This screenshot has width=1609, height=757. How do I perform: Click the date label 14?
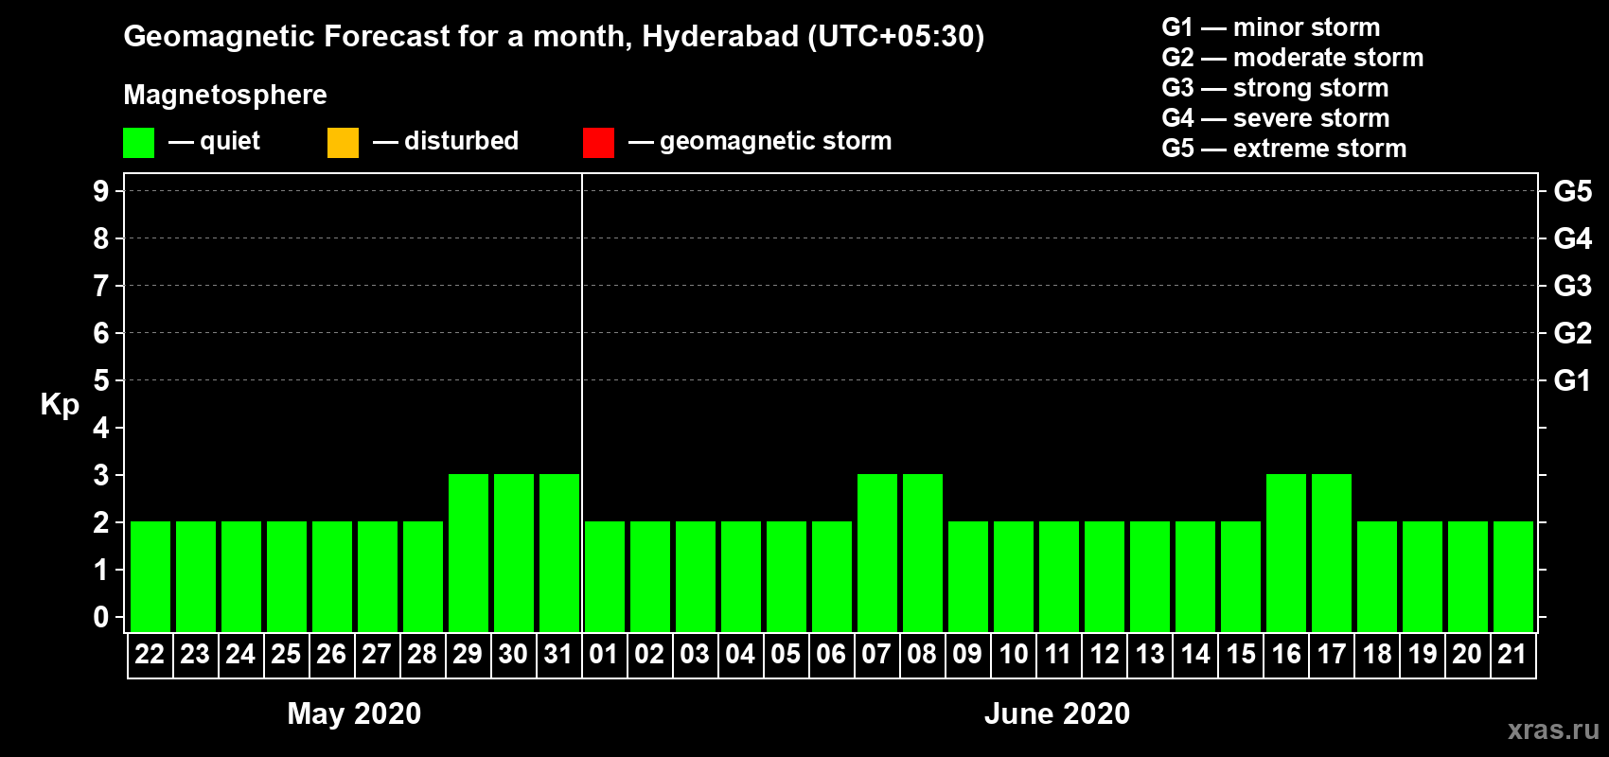coord(1195,654)
